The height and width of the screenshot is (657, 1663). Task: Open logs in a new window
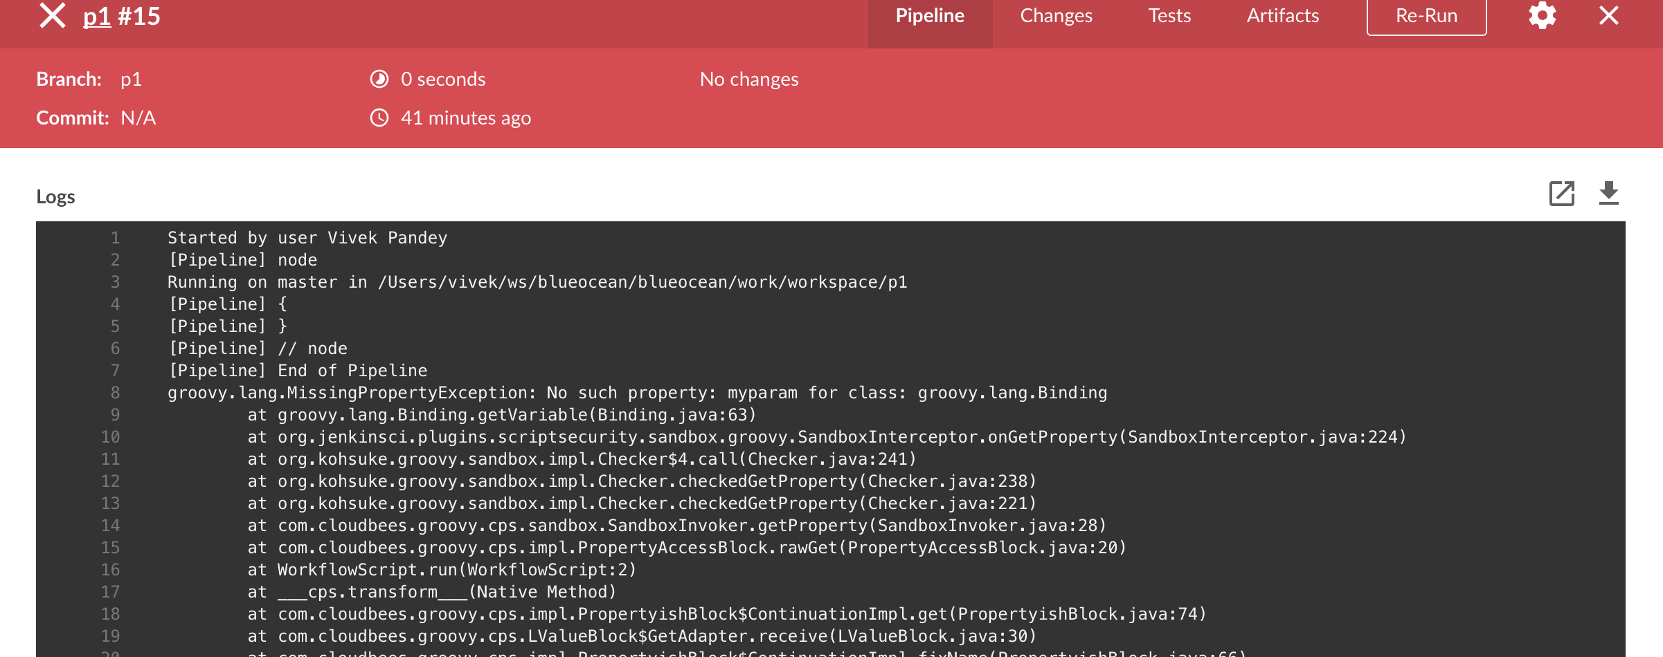(1561, 194)
